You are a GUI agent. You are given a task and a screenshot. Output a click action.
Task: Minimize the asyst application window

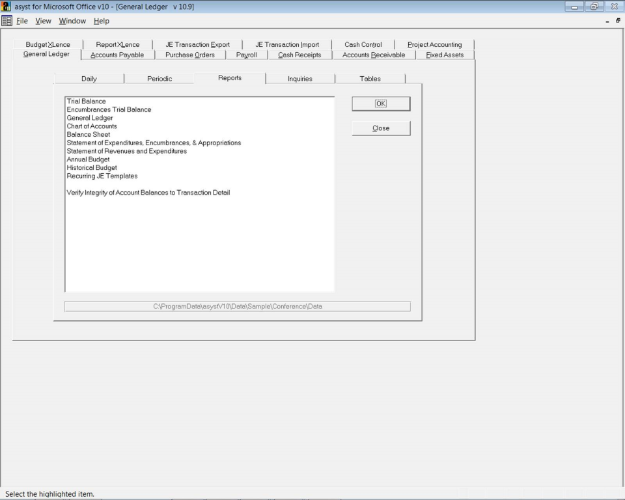[574, 7]
